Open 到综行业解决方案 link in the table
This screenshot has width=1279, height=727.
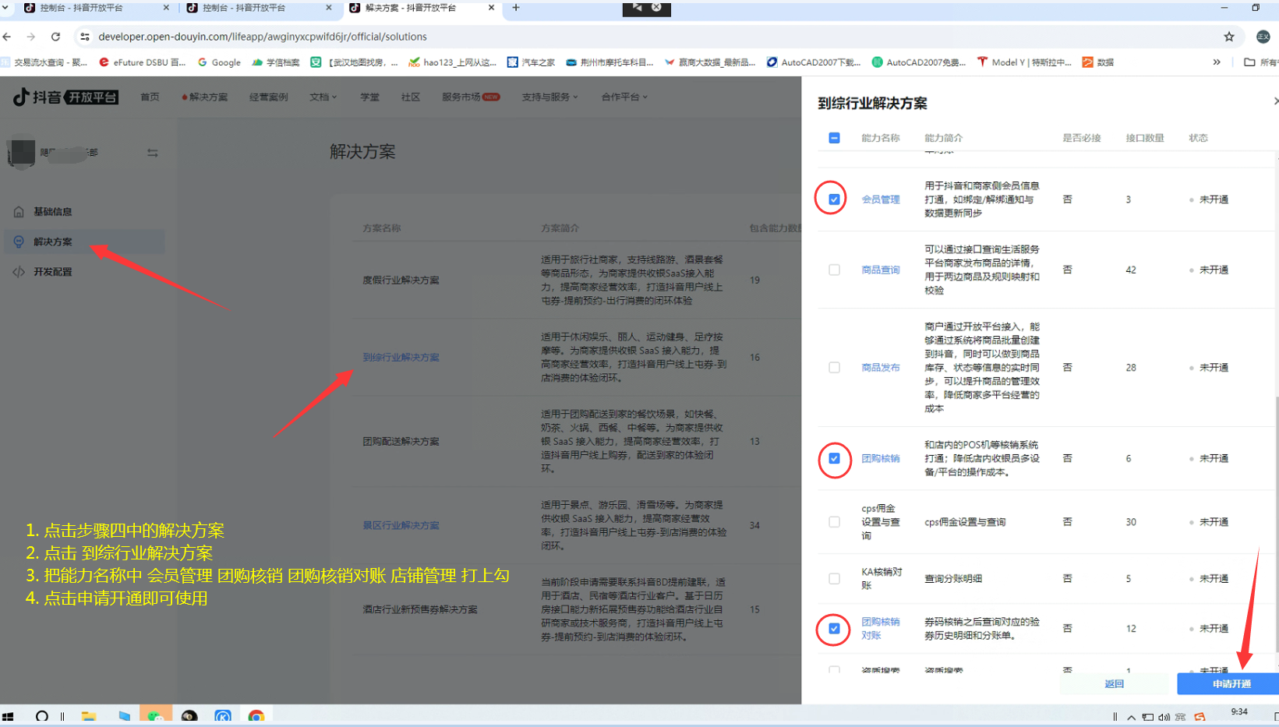point(401,357)
